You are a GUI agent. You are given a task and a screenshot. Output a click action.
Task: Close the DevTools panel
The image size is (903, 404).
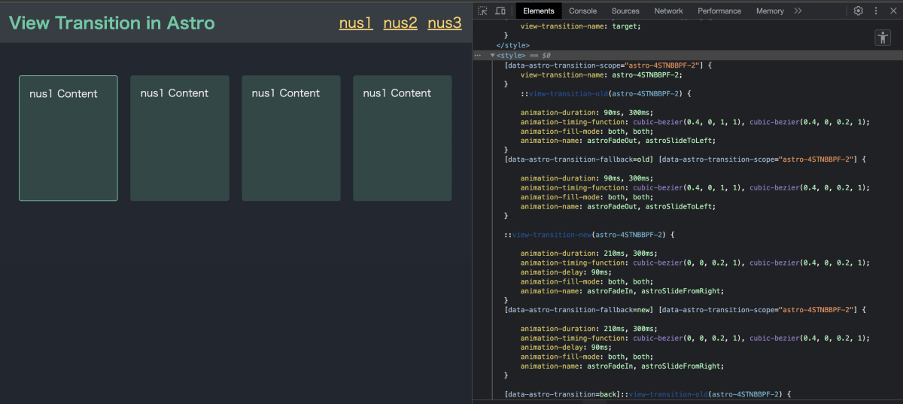pyautogui.click(x=892, y=11)
